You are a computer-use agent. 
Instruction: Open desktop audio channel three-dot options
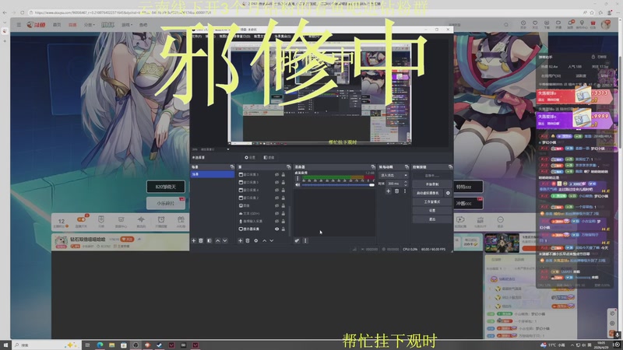point(297,179)
